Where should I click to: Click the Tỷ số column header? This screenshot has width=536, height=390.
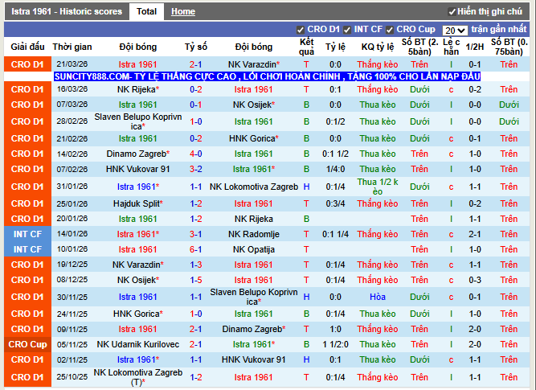(195, 47)
